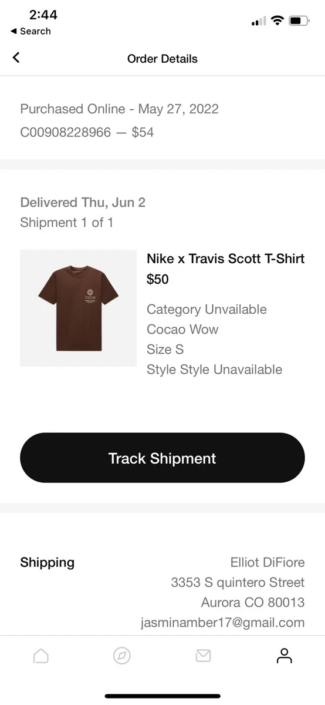Tap the 3353 S quintero Street address
The image size is (325, 705).
click(x=238, y=583)
